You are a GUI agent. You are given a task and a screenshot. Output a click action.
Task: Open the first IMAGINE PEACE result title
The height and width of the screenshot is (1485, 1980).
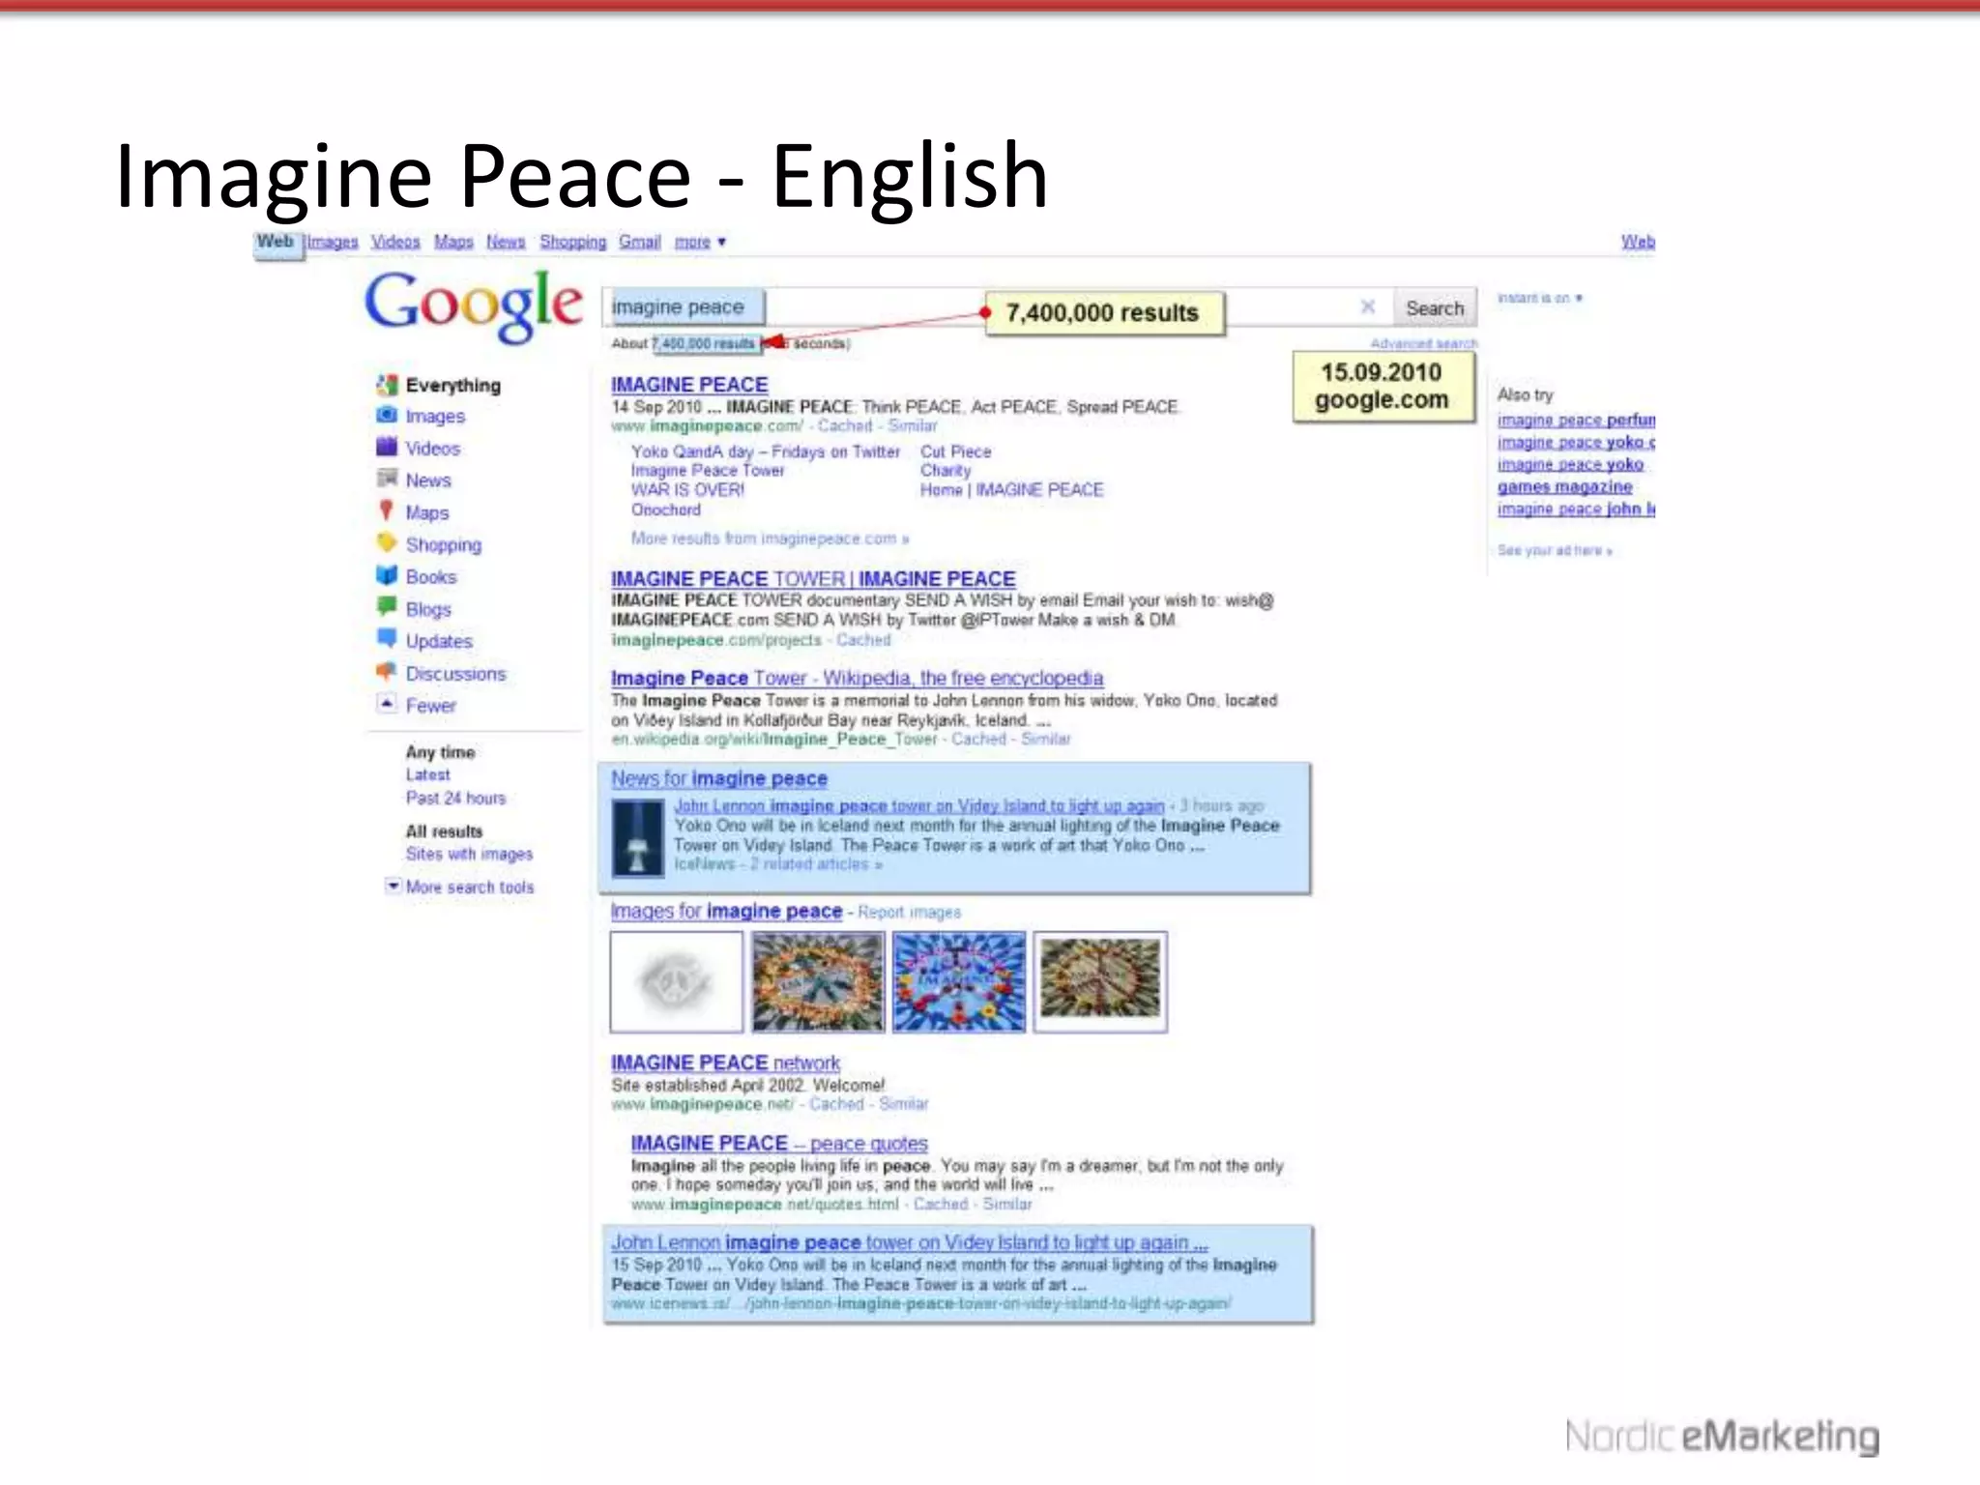click(689, 385)
